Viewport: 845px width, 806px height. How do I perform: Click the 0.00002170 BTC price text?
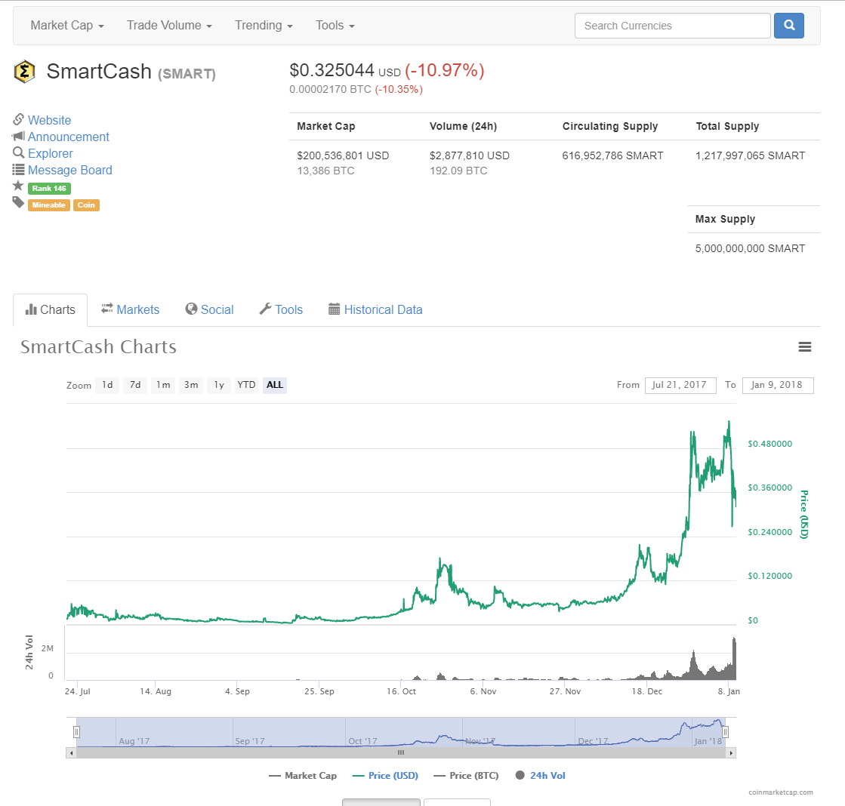tap(330, 89)
